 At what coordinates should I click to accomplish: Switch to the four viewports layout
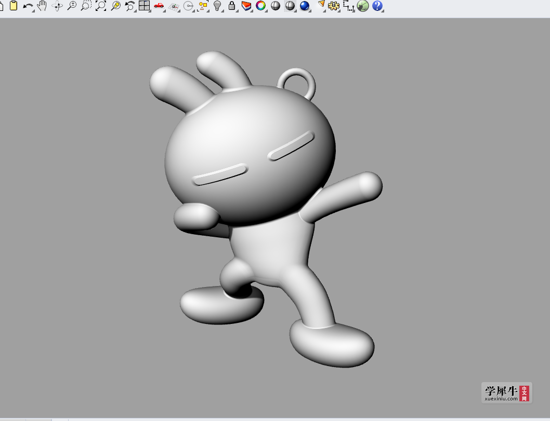(144, 6)
